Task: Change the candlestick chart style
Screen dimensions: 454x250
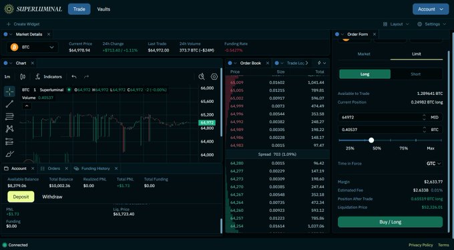Action: pos(23,77)
